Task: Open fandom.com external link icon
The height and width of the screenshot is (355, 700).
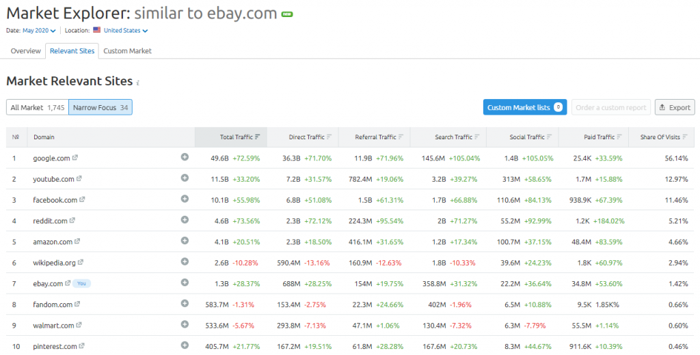Action: point(77,304)
